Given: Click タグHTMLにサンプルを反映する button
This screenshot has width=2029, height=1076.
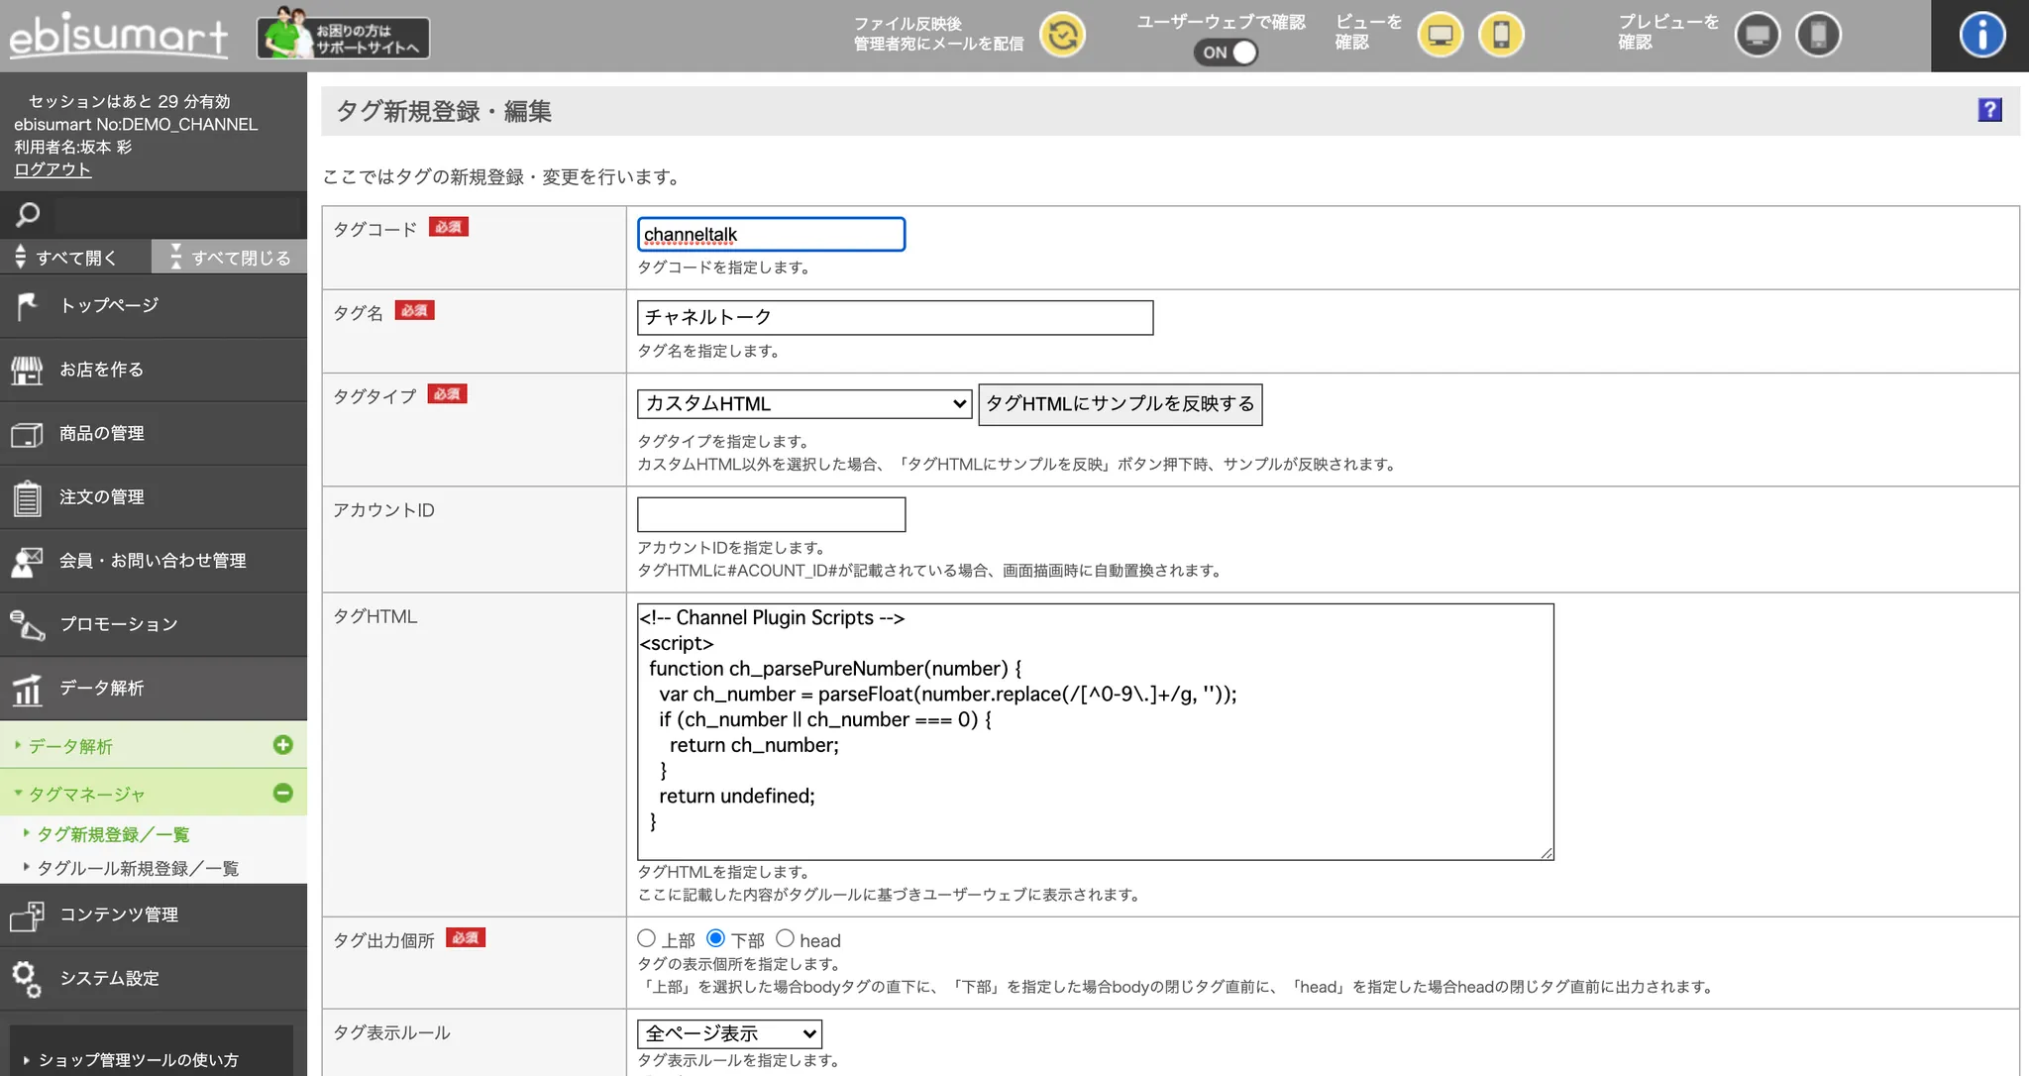Looking at the screenshot, I should click(x=1120, y=404).
